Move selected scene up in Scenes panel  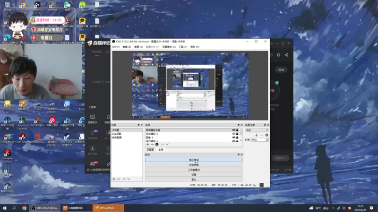(x=124, y=179)
